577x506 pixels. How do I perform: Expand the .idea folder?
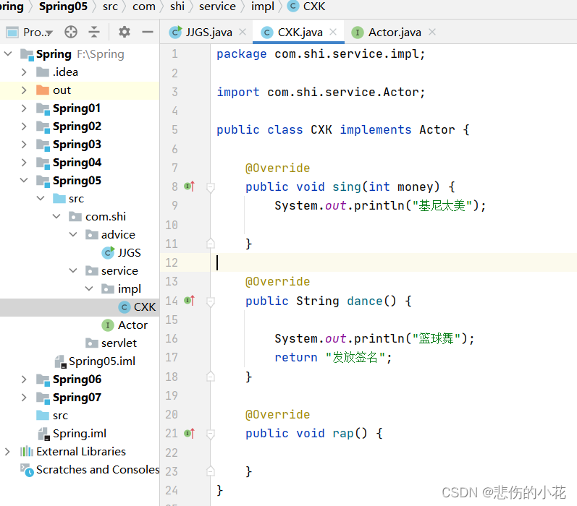click(x=24, y=72)
